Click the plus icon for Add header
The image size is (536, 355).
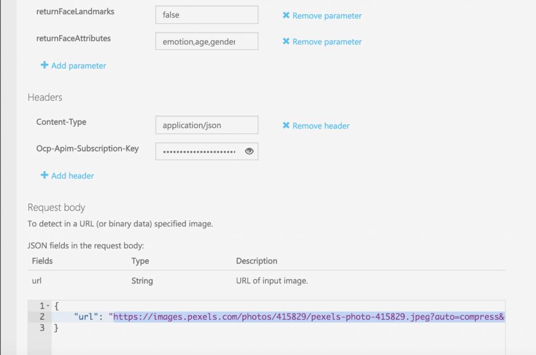coord(44,176)
